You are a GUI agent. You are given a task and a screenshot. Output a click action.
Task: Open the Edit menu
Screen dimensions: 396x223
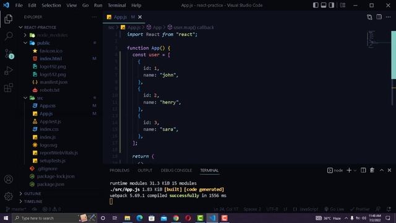(32, 6)
